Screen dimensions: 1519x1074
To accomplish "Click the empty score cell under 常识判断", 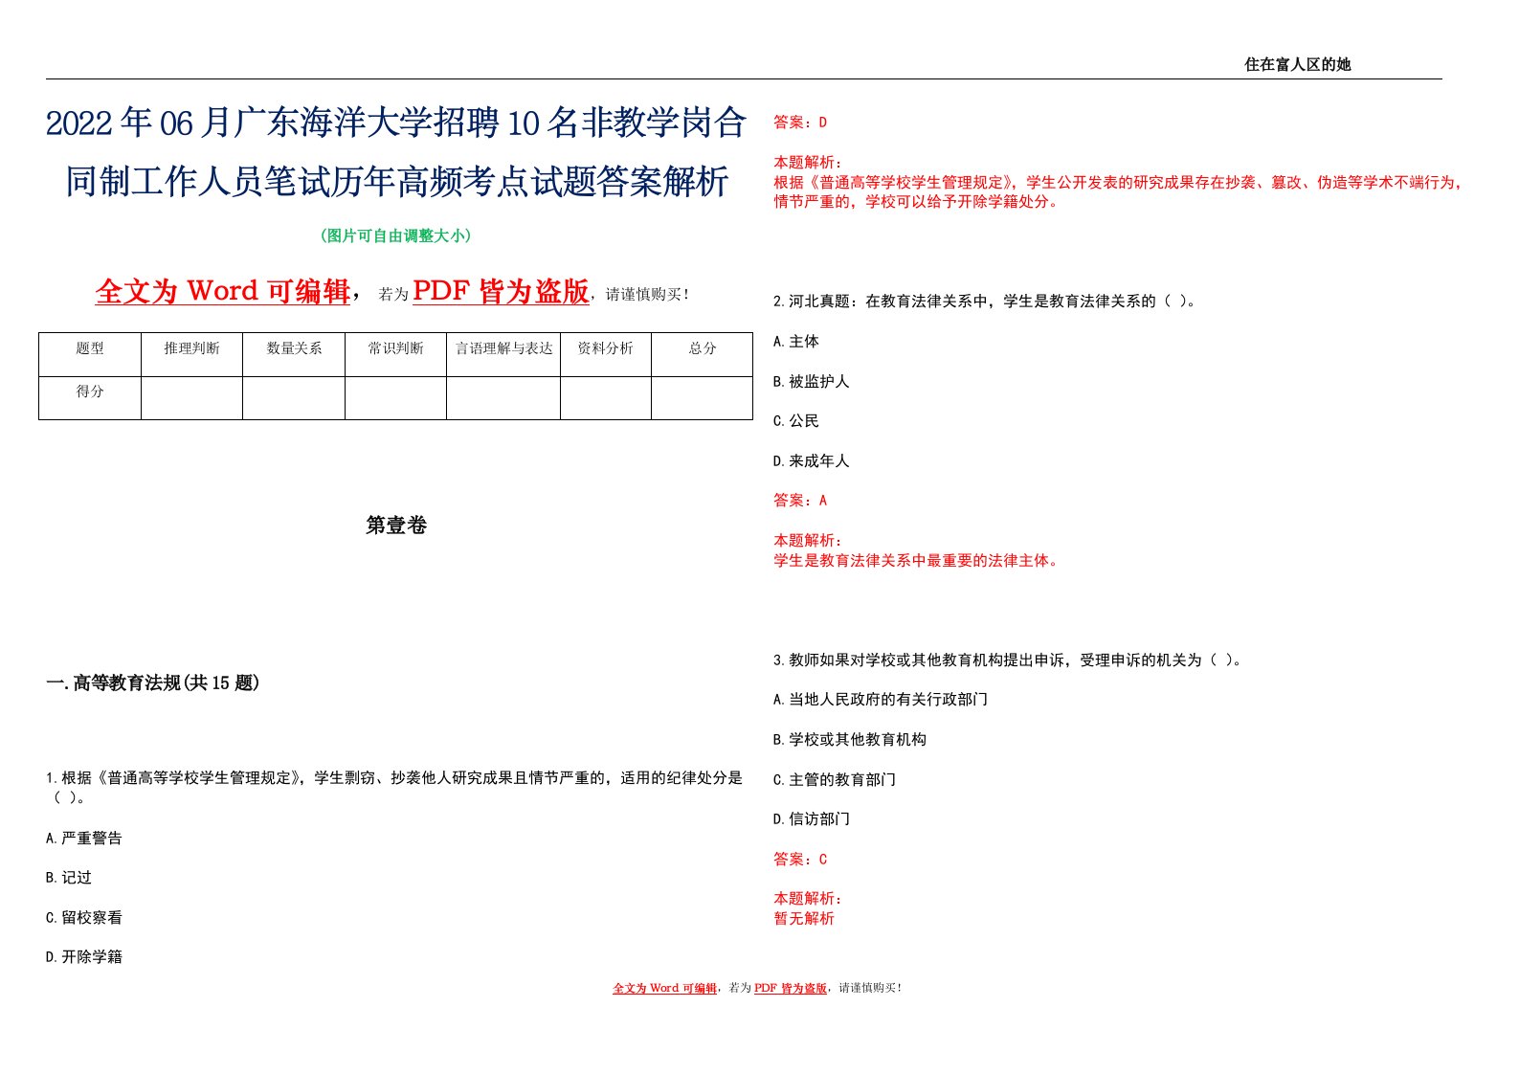I will point(395,398).
